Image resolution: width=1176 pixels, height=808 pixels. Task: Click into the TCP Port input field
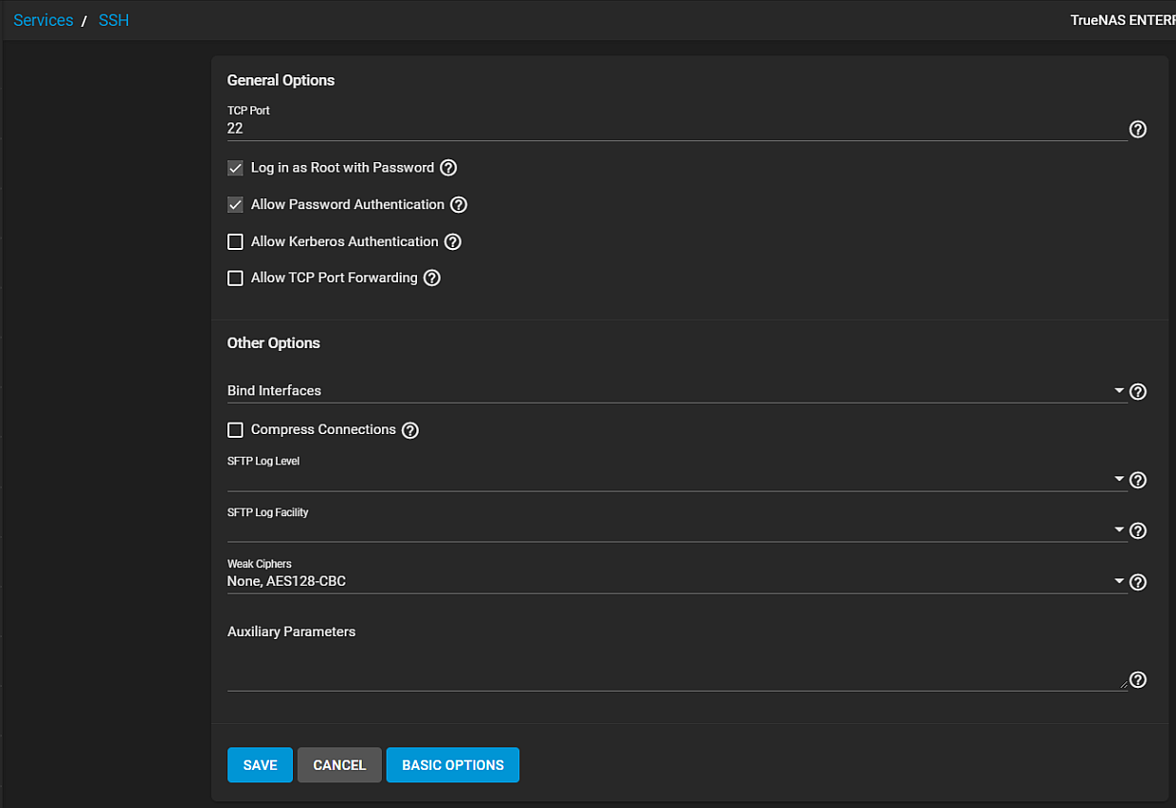pyautogui.click(x=676, y=128)
